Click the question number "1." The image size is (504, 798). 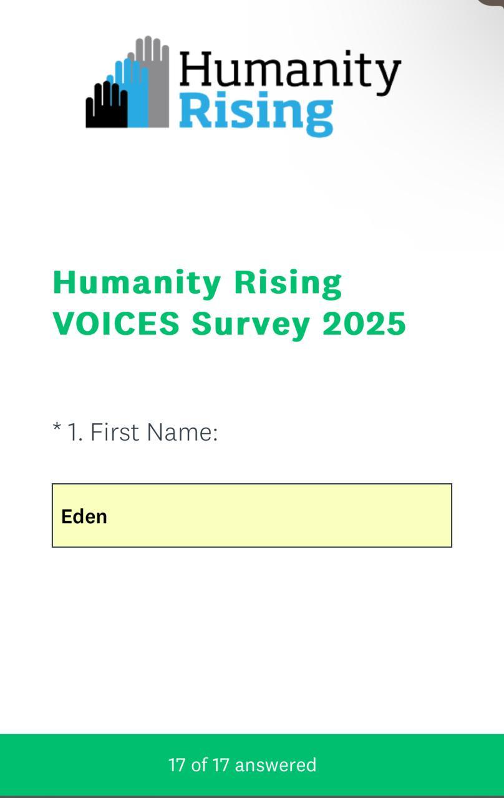(75, 431)
